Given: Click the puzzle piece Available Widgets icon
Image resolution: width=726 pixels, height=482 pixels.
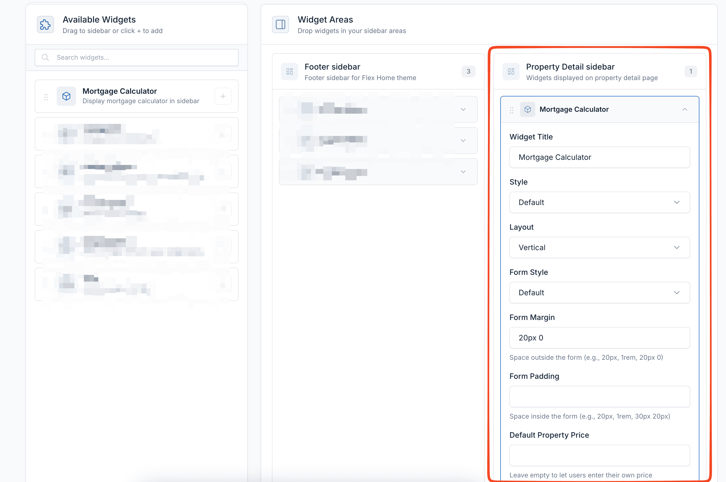Looking at the screenshot, I should tap(45, 25).
